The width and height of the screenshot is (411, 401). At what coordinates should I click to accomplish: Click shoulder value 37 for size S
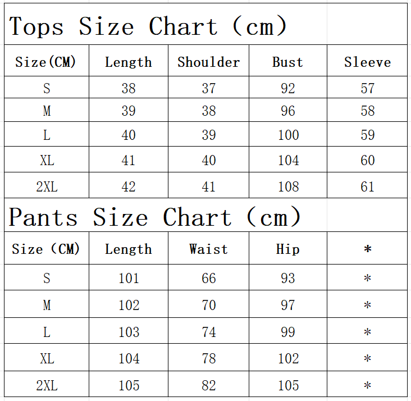[208, 88]
